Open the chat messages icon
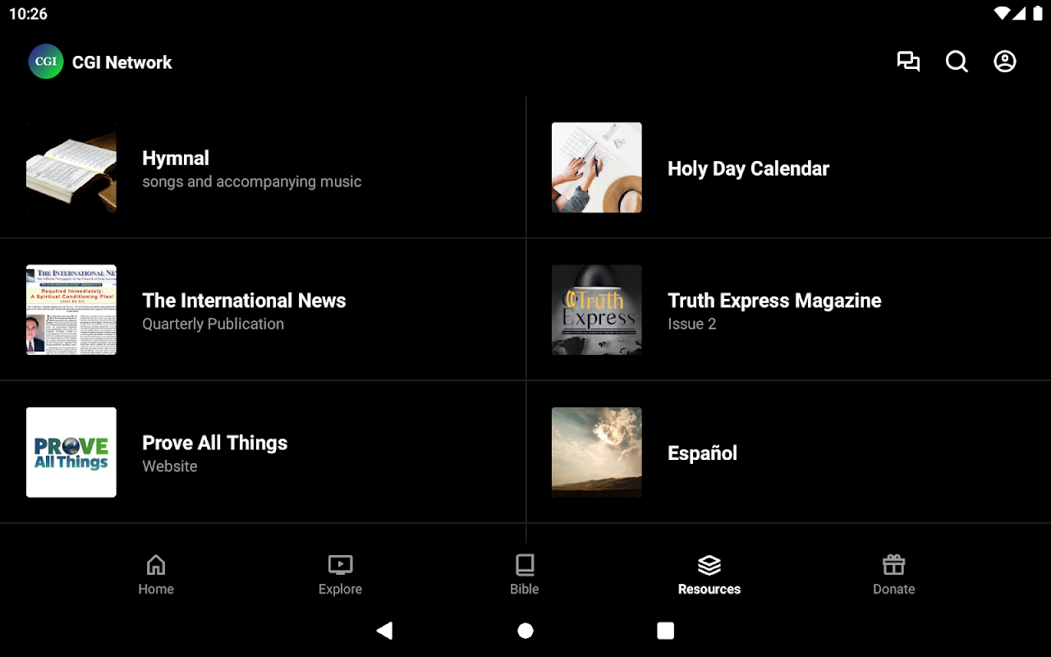This screenshot has width=1051, height=657. point(908,62)
